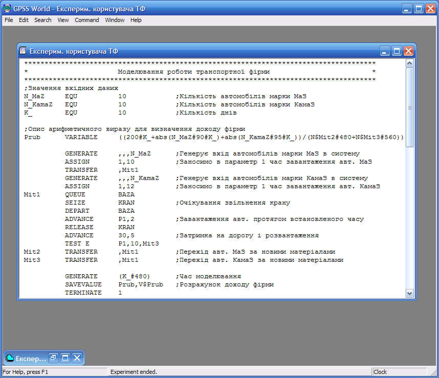Open the View menu

pyautogui.click(x=63, y=20)
